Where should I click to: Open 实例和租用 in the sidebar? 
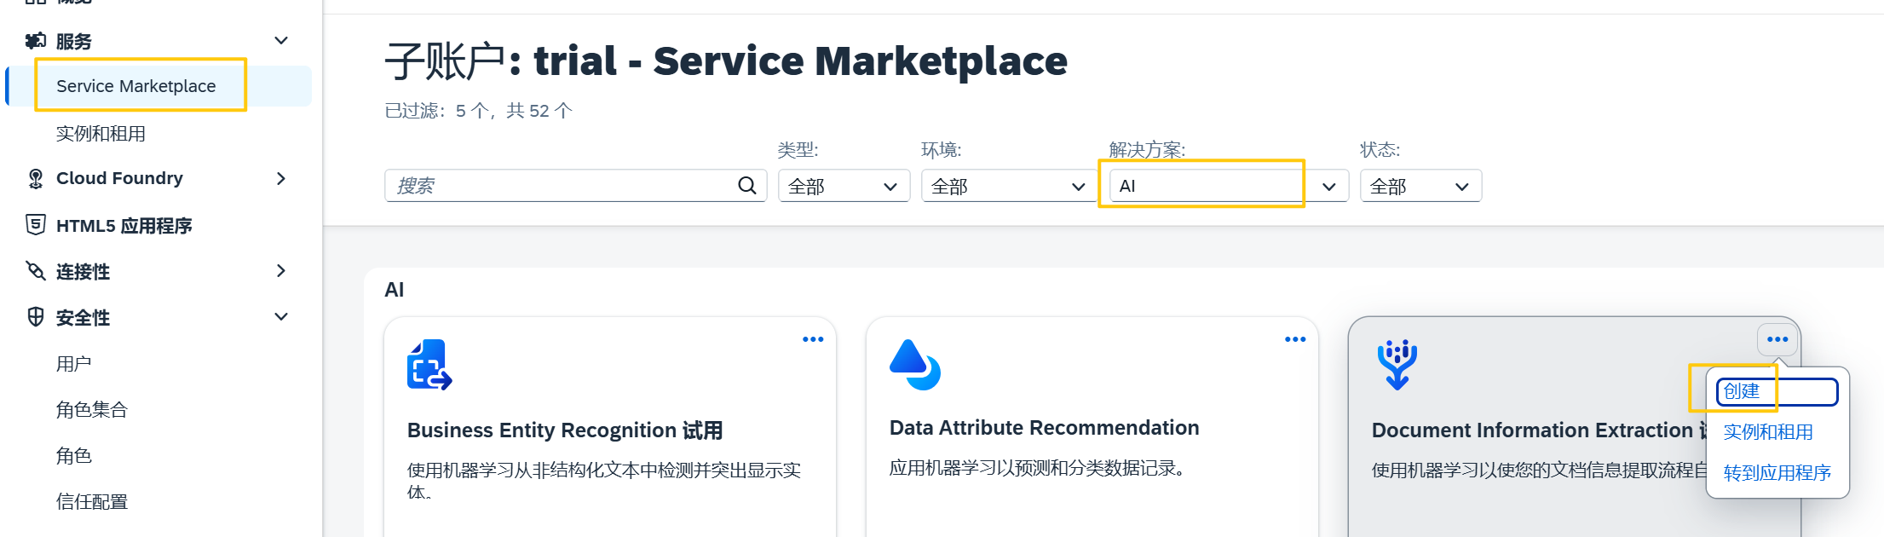pyautogui.click(x=101, y=134)
